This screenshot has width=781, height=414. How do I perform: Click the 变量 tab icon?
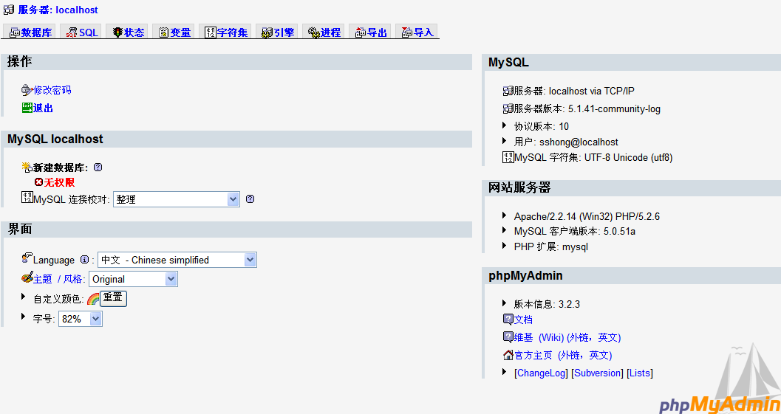click(164, 32)
